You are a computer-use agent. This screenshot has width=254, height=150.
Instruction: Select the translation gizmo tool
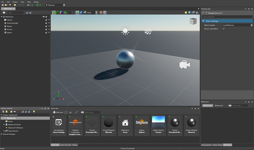(x=54, y=13)
